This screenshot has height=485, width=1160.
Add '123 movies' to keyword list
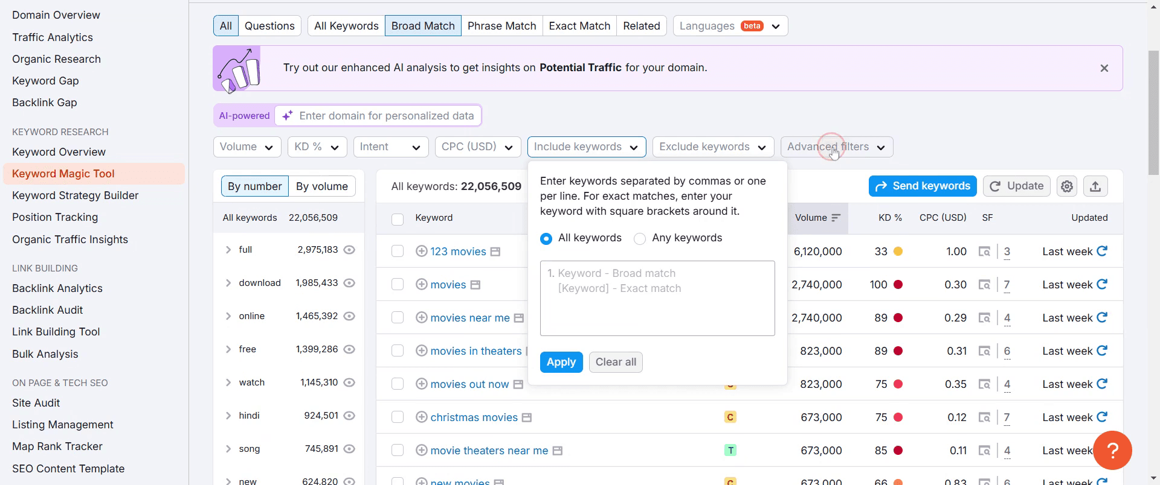click(422, 251)
